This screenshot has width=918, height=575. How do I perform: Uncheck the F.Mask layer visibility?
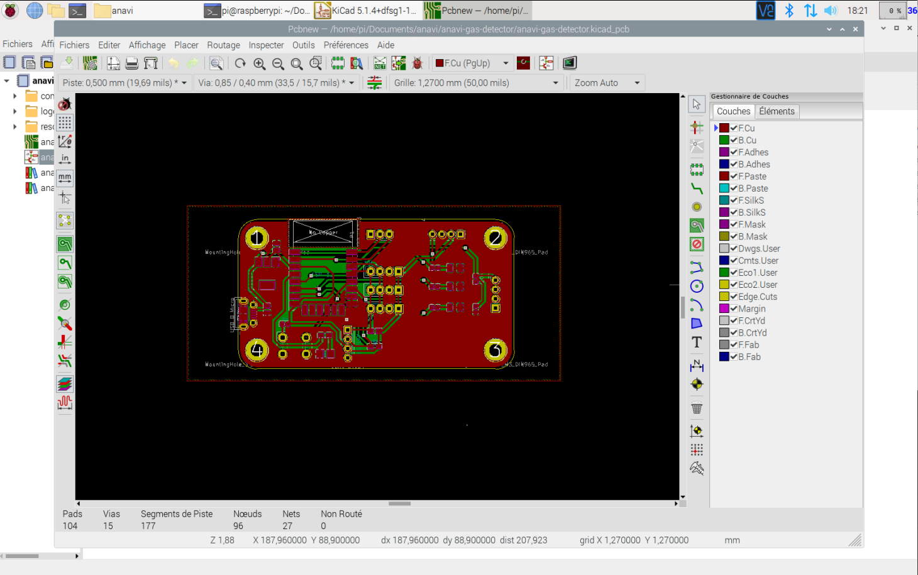pos(734,224)
